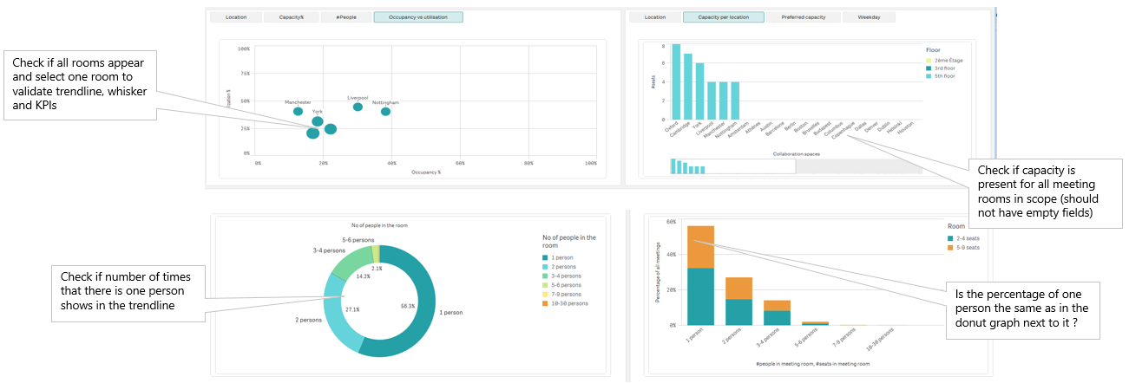Image resolution: width=1129 pixels, height=383 pixels.
Task: Switch to the Preferred capacity tab
Action: click(804, 17)
